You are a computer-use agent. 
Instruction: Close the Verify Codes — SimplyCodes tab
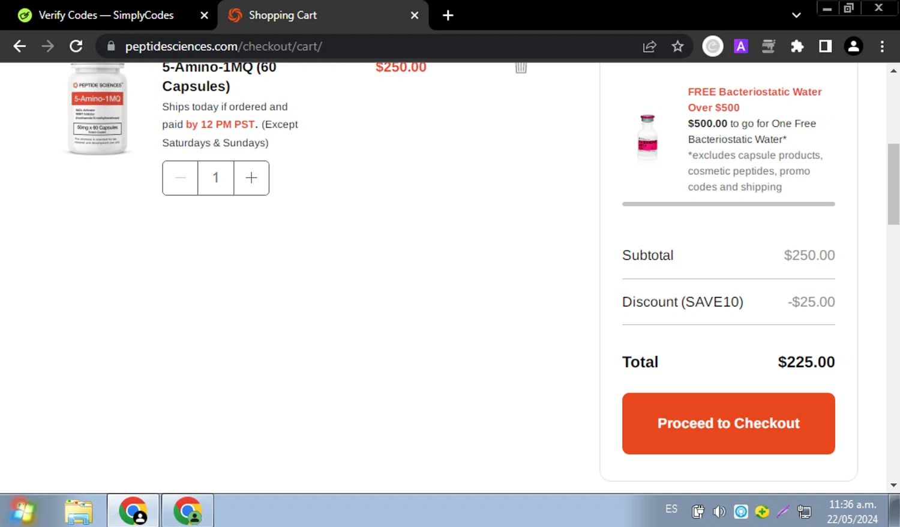(x=204, y=15)
